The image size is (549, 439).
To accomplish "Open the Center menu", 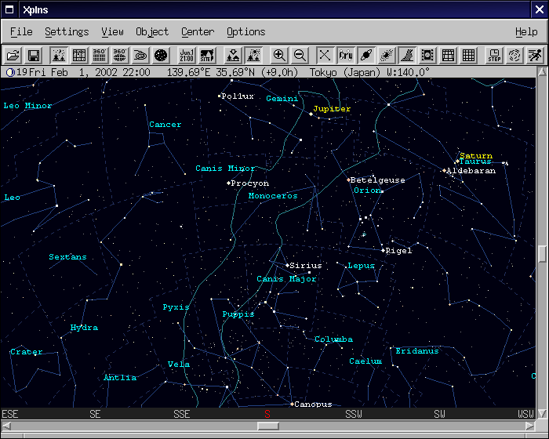I will 198,32.
